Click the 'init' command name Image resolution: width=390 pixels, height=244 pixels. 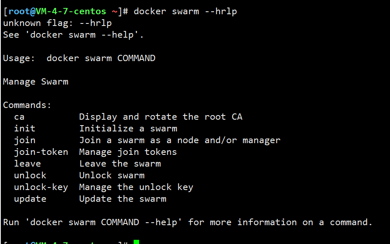[x=25, y=128]
